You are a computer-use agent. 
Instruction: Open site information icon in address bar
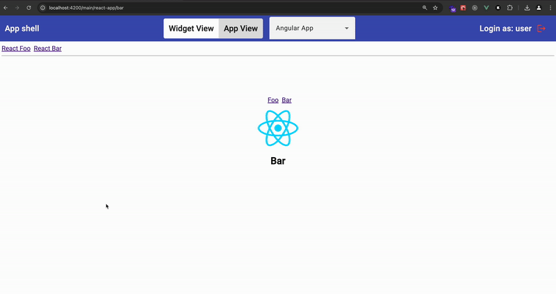(42, 8)
